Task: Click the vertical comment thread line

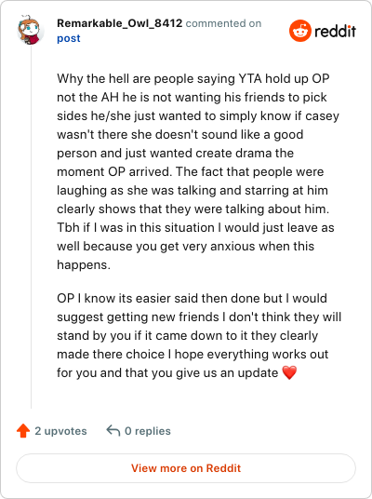Action: tap(32, 226)
